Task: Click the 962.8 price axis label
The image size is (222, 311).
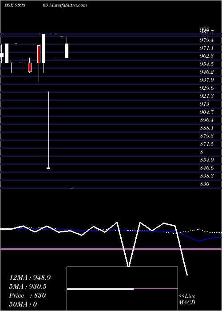Action: pyautogui.click(x=207, y=56)
